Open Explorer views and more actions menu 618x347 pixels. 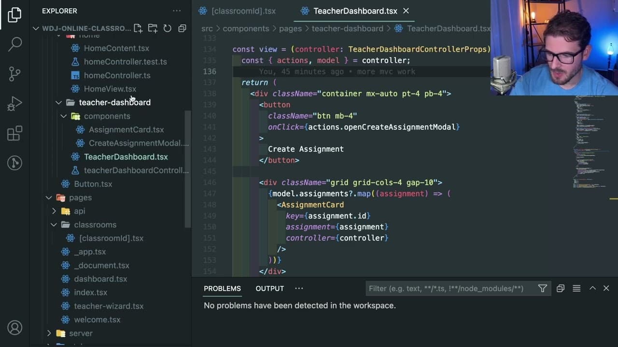(177, 11)
